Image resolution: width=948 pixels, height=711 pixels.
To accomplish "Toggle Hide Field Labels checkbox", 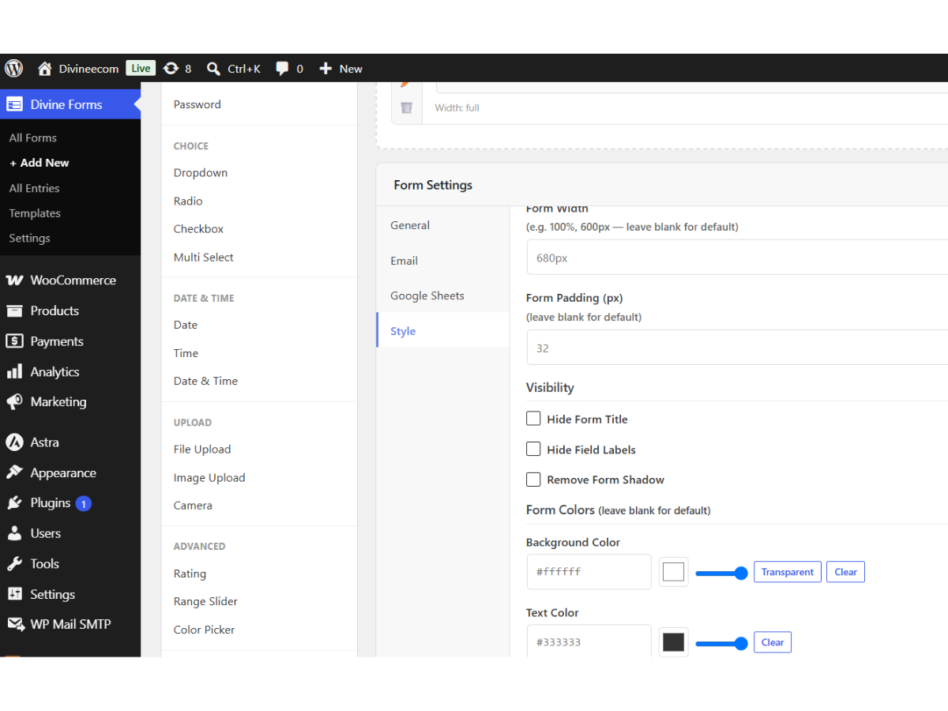I will click(x=533, y=450).
